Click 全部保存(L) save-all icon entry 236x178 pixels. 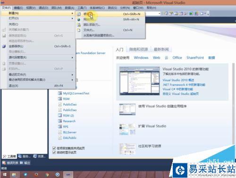(38, 46)
